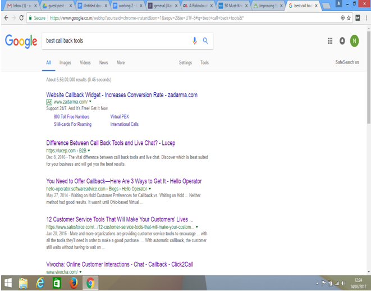This screenshot has height=291, width=371.
Task: Open Virtual PBX sitelink
Action: pos(120,117)
